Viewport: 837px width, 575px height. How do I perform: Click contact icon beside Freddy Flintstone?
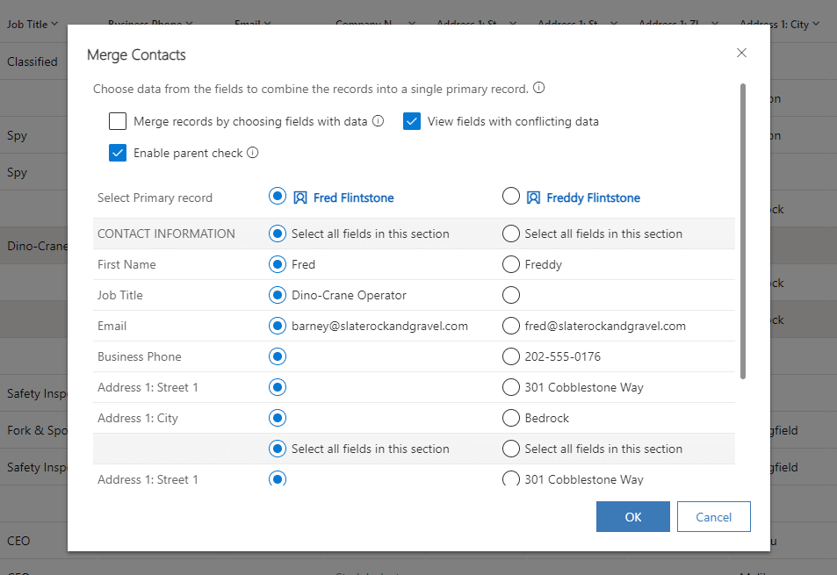tap(533, 198)
